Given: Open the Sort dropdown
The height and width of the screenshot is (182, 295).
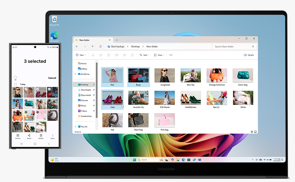Looking at the screenshot, I should pos(145,55).
